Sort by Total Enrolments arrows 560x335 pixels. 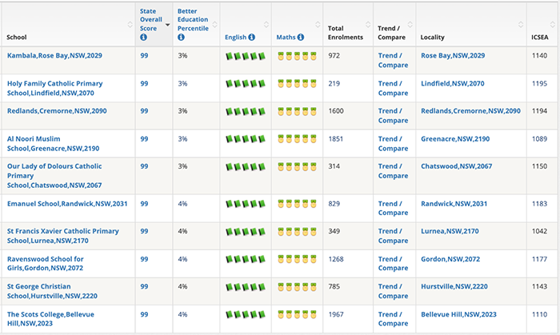[368, 24]
